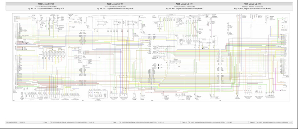This screenshot has width=298, height=129.
Task: Click the Fig. 17 Engine Performance Circuits caption
Action: pos(46,9)
